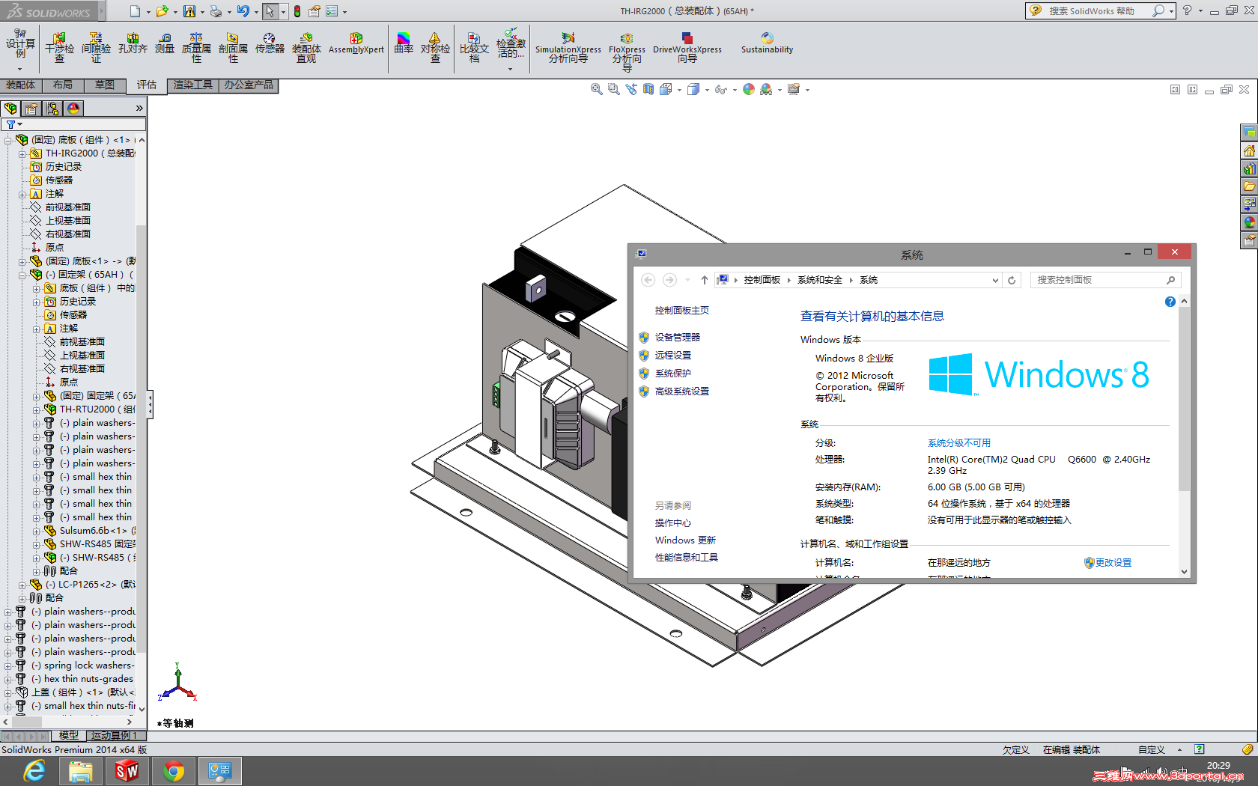The height and width of the screenshot is (786, 1258).
Task: Open the 运动算例 1 bottom tab
Action: (x=114, y=736)
